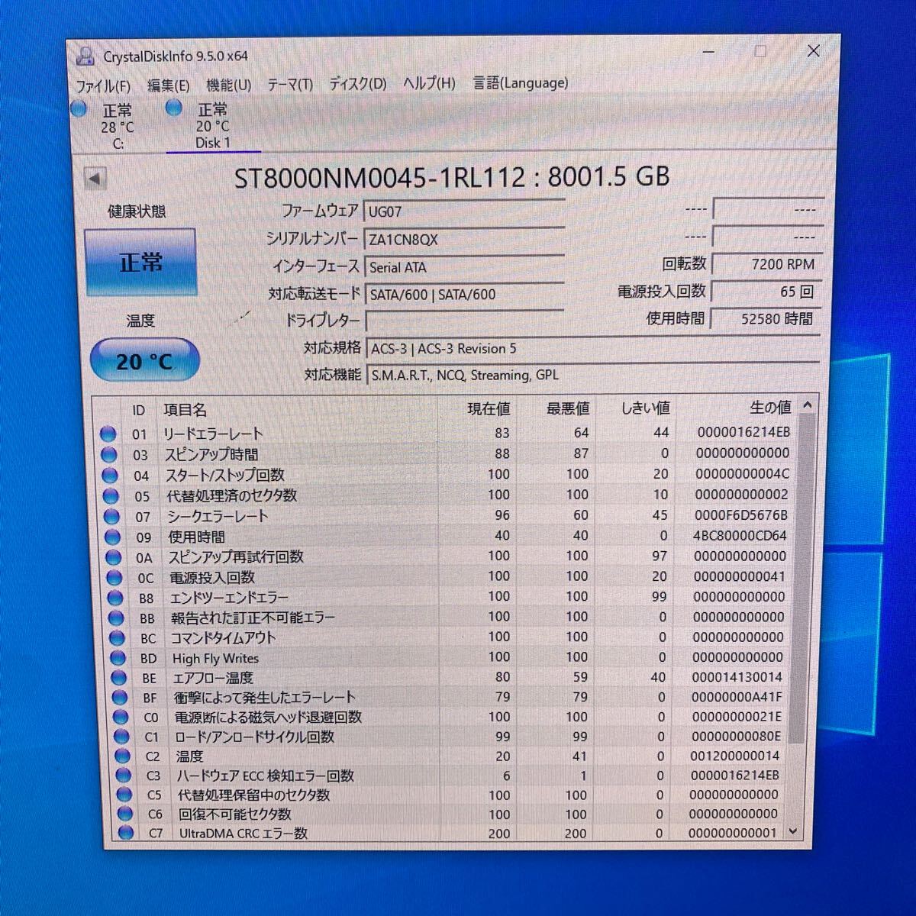Open the 言語(Language) menu
The height and width of the screenshot is (916, 916).
coord(520,82)
